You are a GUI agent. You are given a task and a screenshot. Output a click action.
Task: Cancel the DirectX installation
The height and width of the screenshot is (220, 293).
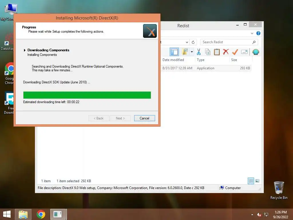144,118
